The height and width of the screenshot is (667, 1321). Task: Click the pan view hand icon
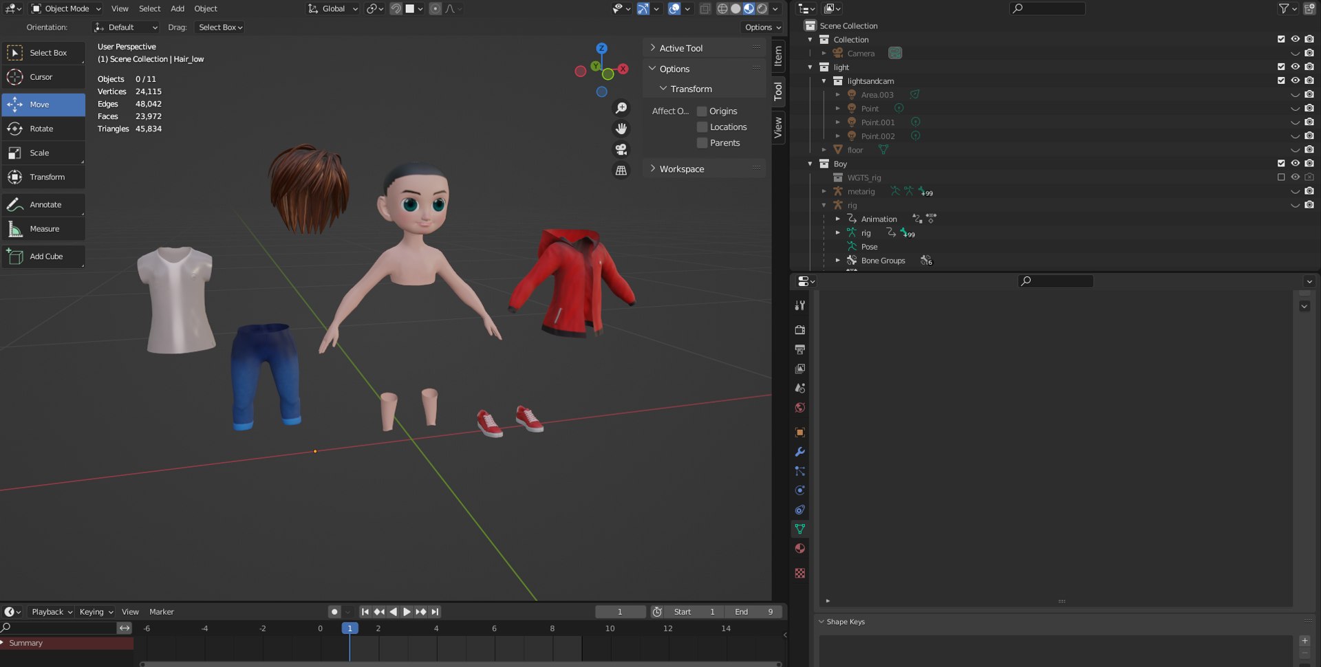point(621,129)
